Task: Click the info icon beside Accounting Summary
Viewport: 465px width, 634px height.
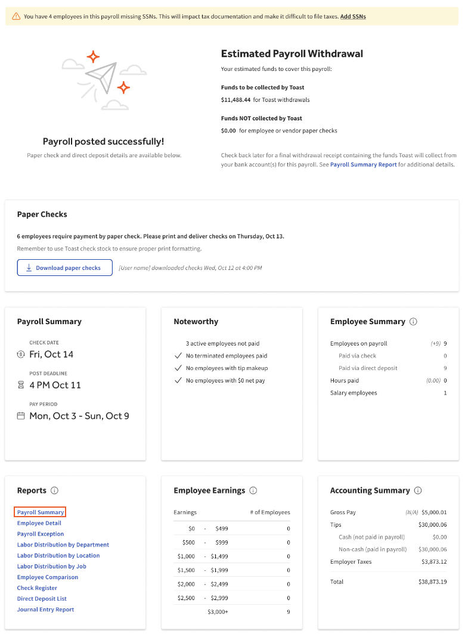Action: point(417,490)
